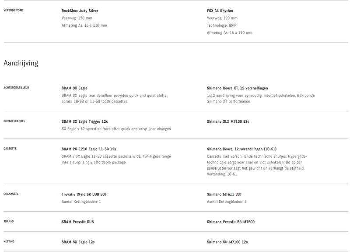Select Truvativ Stylo 6K DUB 30T
Screen dimensions: 350x252
tap(84, 194)
